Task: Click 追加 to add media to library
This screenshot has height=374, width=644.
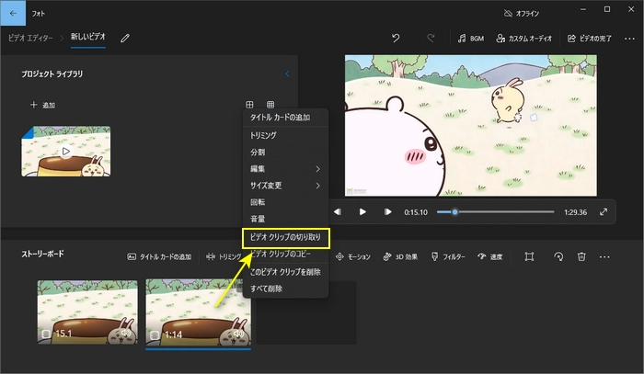Action: click(x=42, y=106)
